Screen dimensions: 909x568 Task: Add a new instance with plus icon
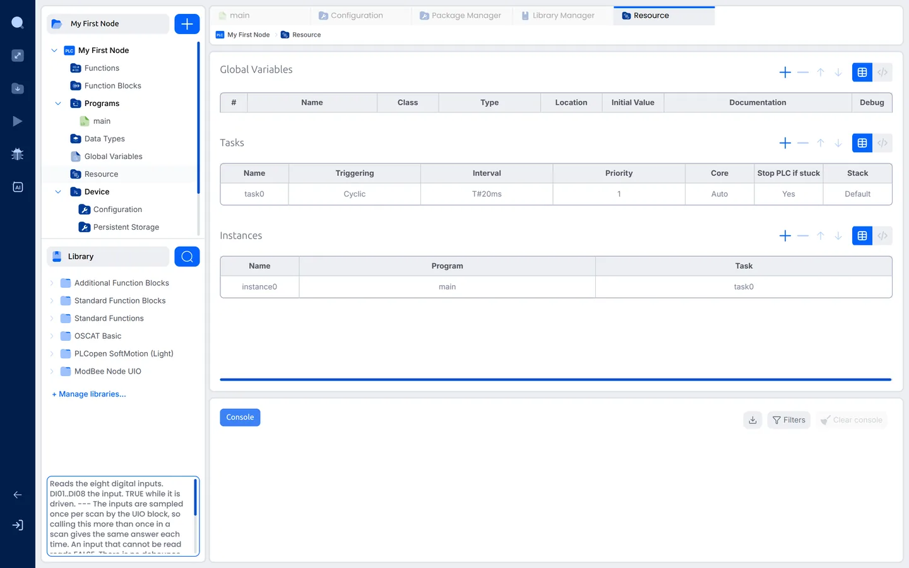(785, 236)
